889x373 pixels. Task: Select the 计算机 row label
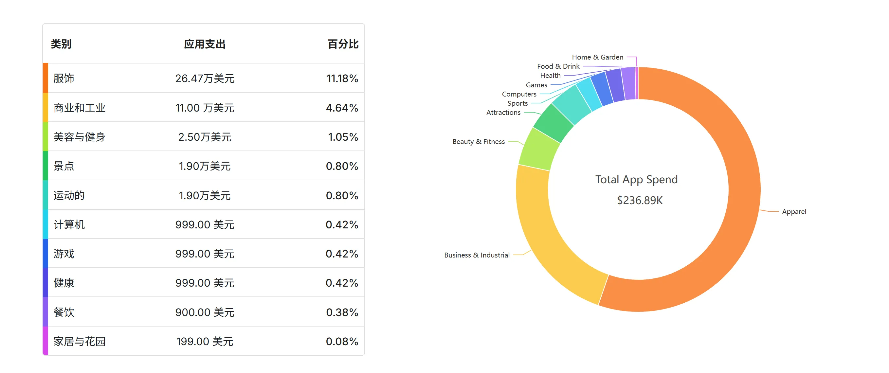coord(69,225)
